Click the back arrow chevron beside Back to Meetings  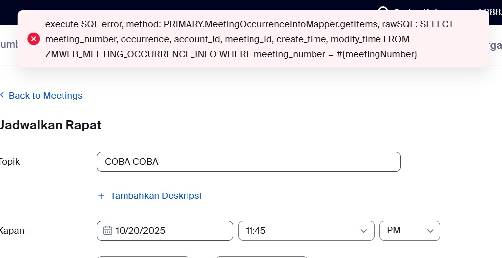2,95
